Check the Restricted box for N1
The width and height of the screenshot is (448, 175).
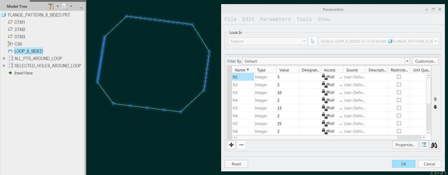tap(399, 77)
